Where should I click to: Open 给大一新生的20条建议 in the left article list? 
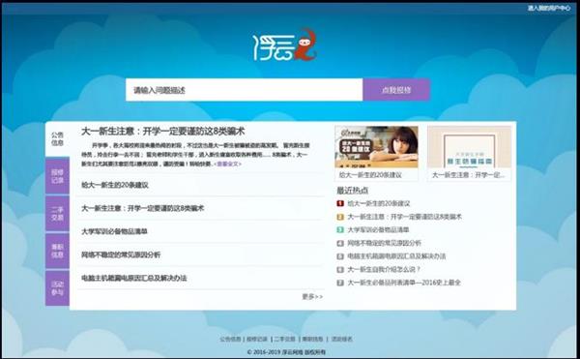coord(115,185)
